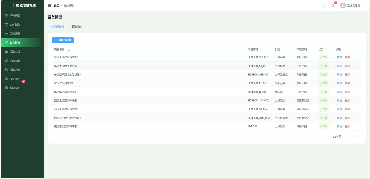370x179 pixels.
Task: Open 灌溉记录 in the sidebar
Action: point(22,70)
